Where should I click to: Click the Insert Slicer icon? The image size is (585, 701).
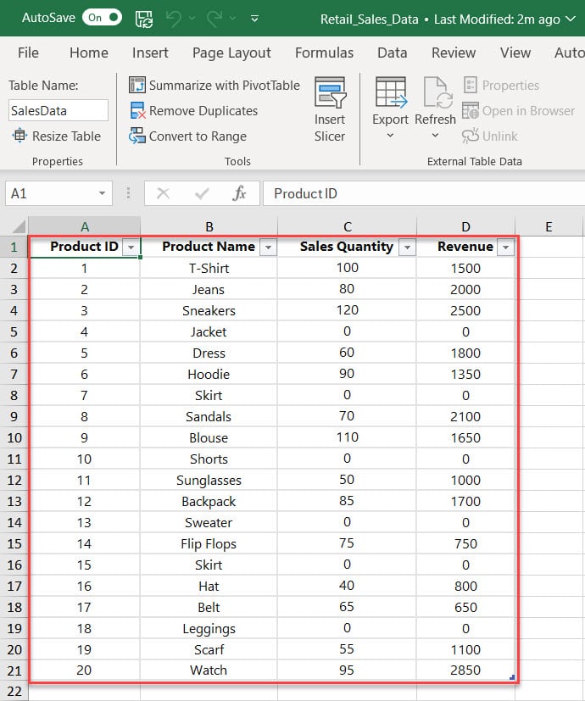(x=330, y=92)
